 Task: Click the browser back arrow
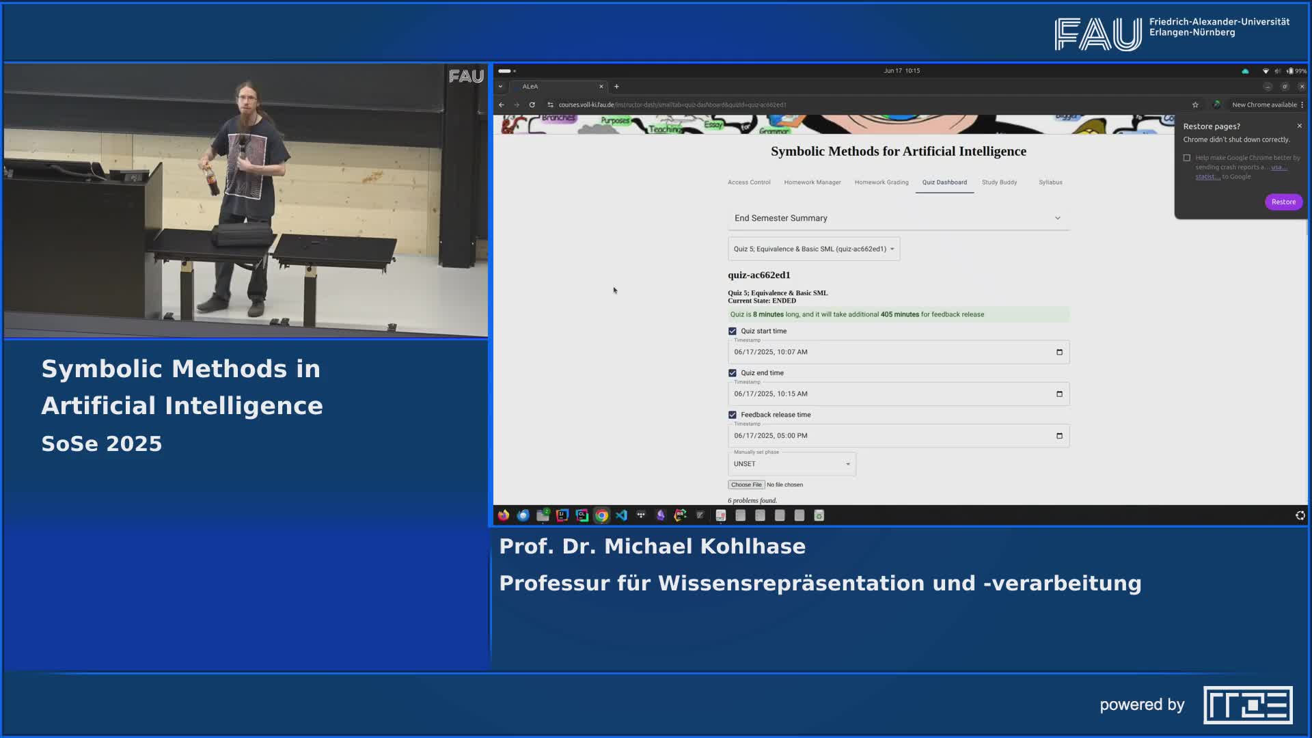502,105
